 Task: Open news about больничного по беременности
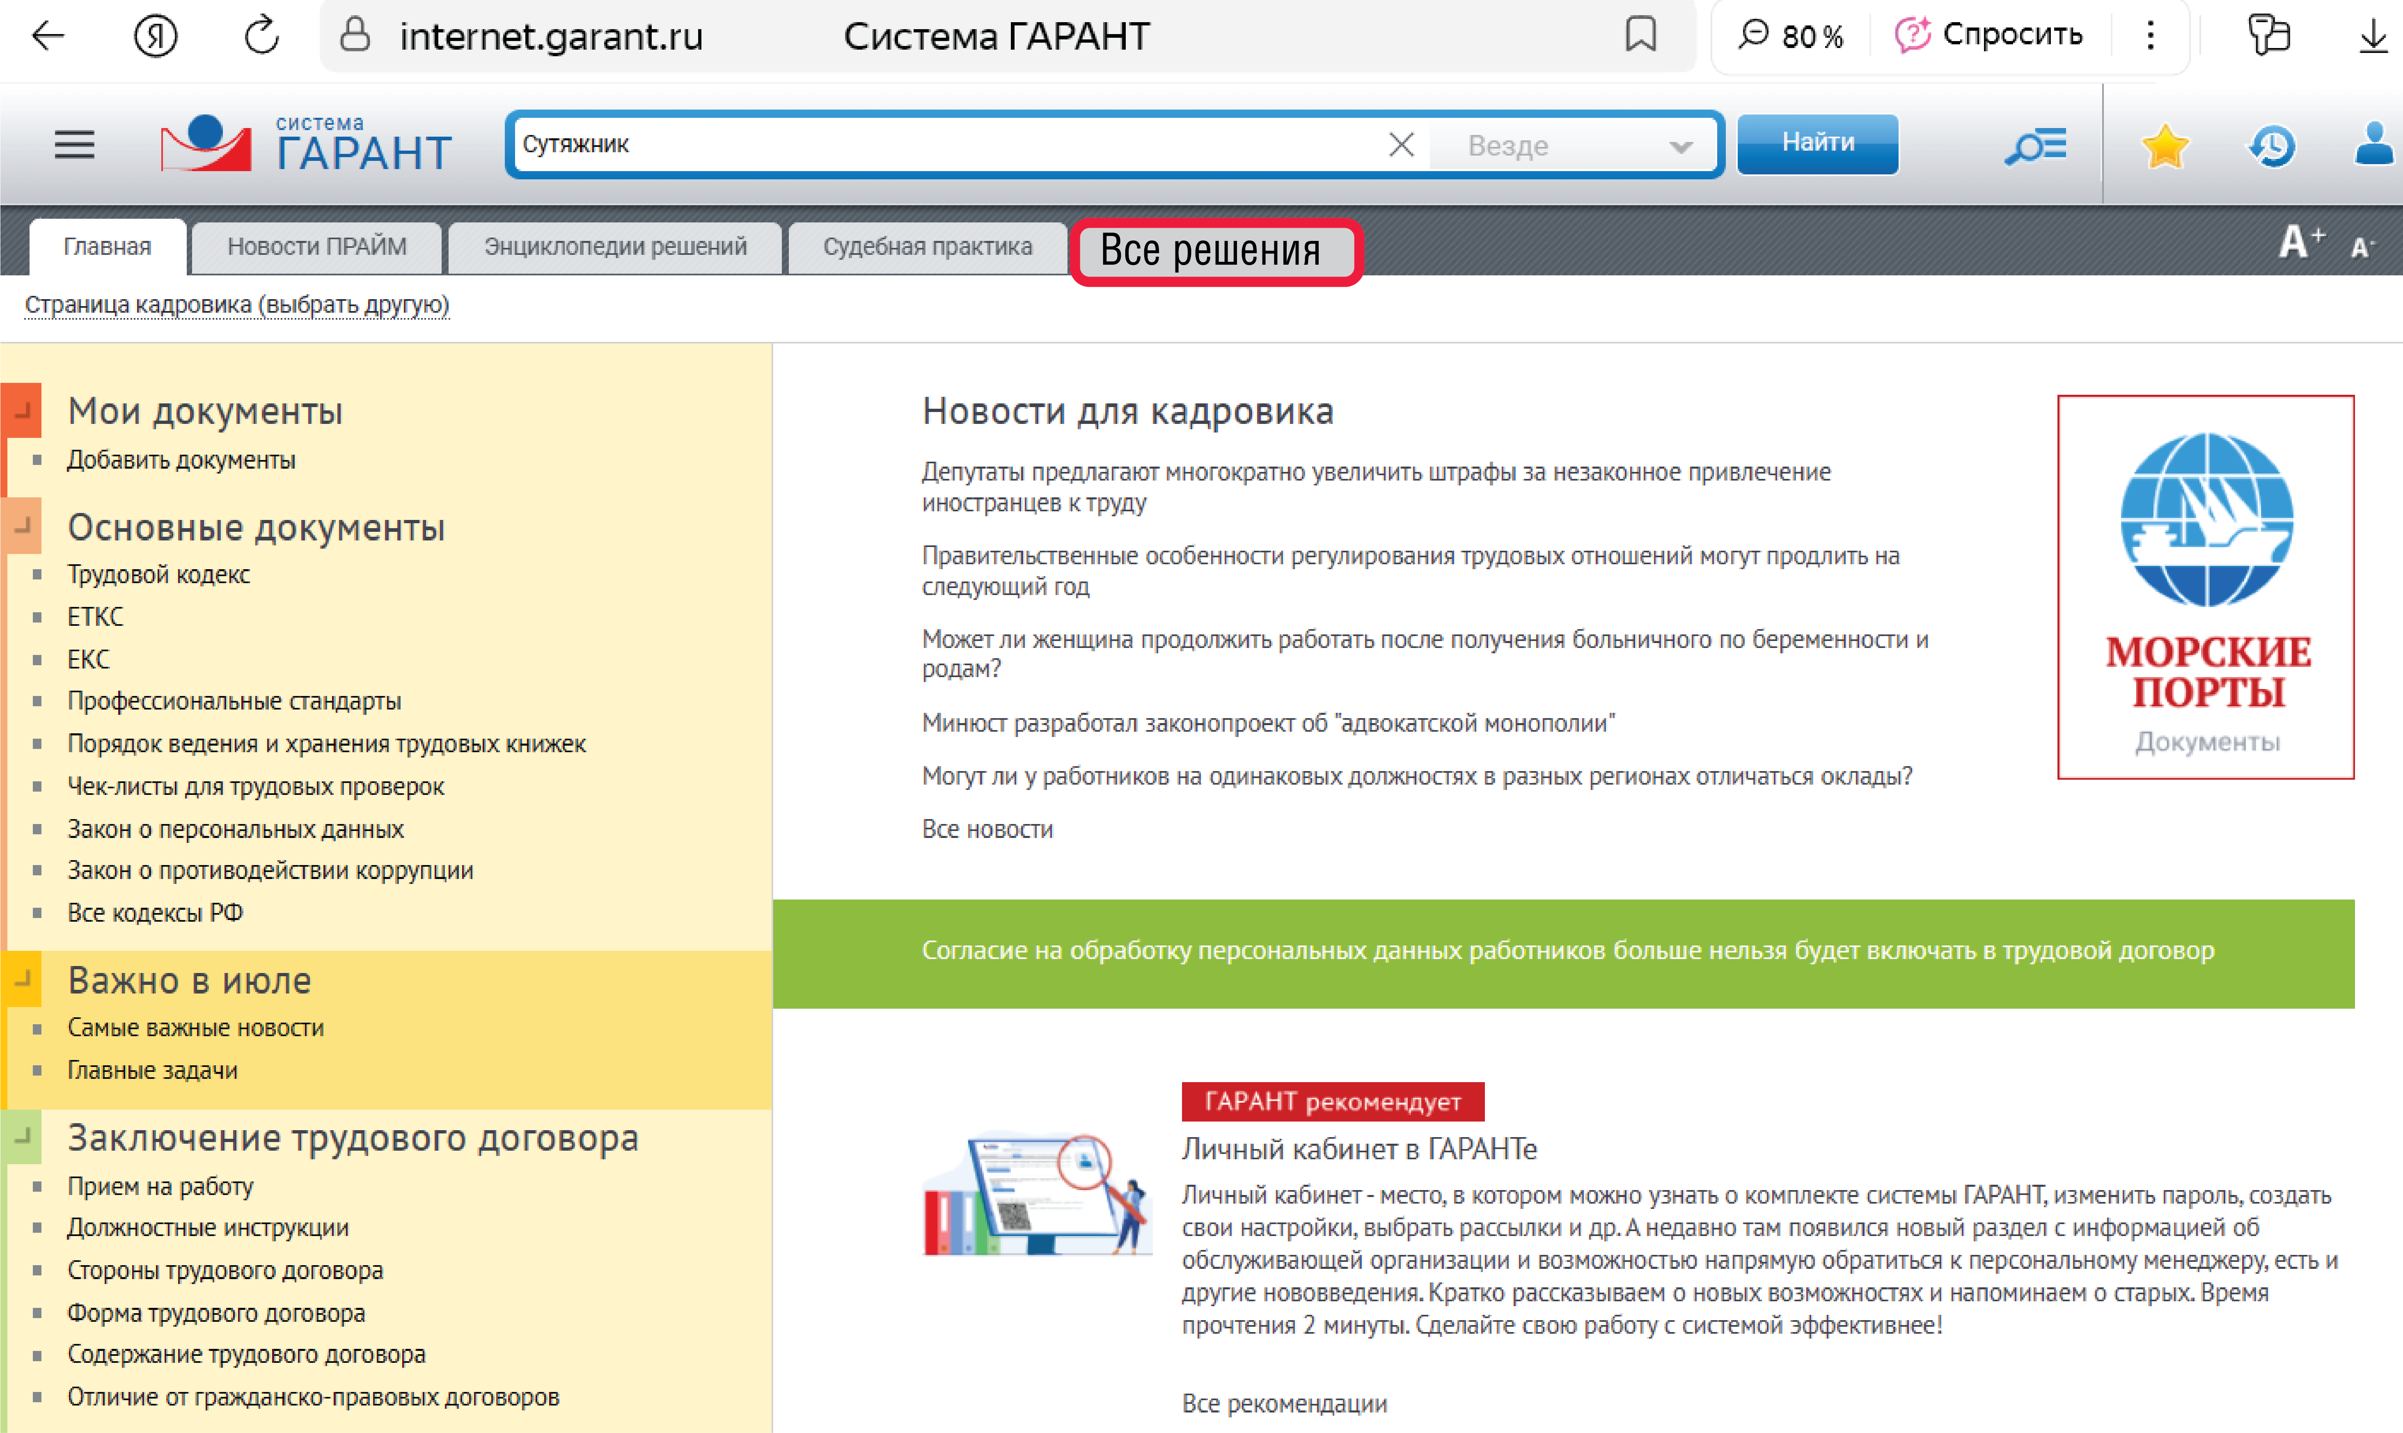click(x=1425, y=654)
